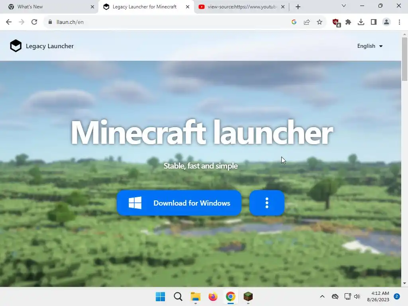
Task: Open the profile avatar menu
Action: [386, 22]
